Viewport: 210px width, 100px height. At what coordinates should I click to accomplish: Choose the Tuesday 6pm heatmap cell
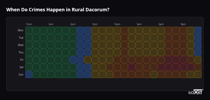click(161, 38)
